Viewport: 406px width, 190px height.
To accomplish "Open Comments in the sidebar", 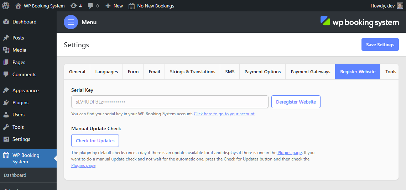I will (24, 75).
